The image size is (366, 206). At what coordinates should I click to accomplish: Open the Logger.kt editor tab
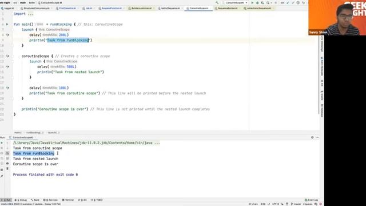pyautogui.click(x=9, y=8)
